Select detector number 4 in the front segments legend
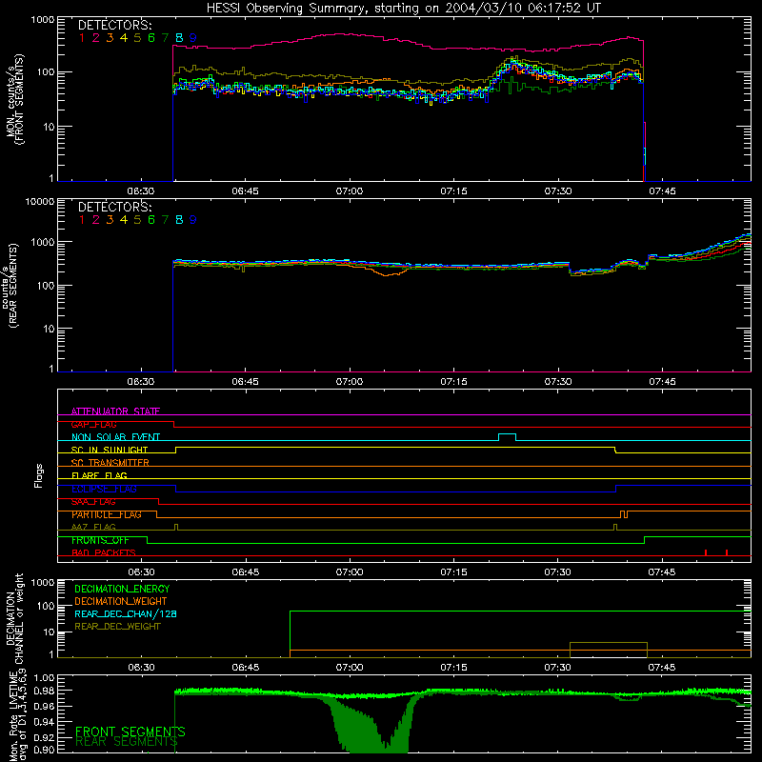The height and width of the screenshot is (762, 762). click(x=124, y=38)
